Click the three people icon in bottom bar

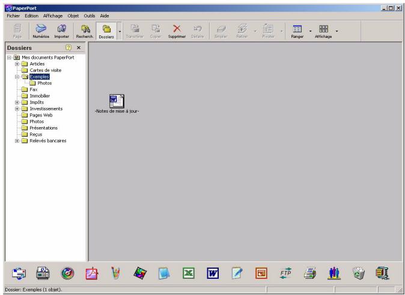coord(334,273)
